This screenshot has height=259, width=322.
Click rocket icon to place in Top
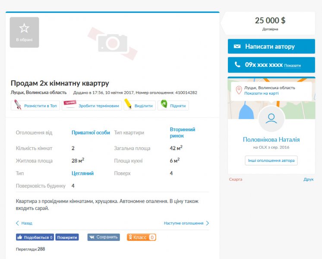click(18, 105)
